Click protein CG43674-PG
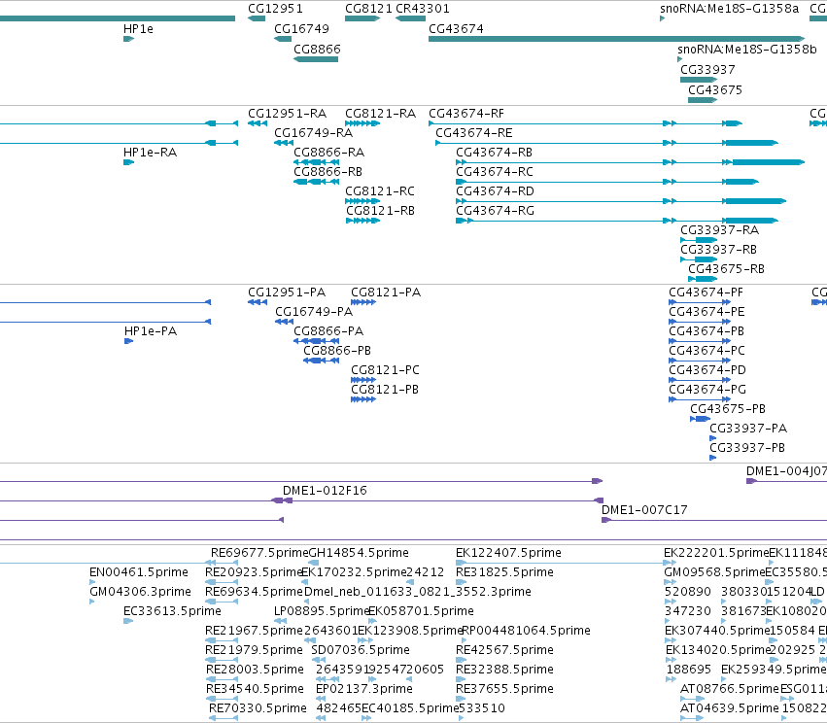Image resolution: width=827 pixels, height=723 pixels. [700, 399]
